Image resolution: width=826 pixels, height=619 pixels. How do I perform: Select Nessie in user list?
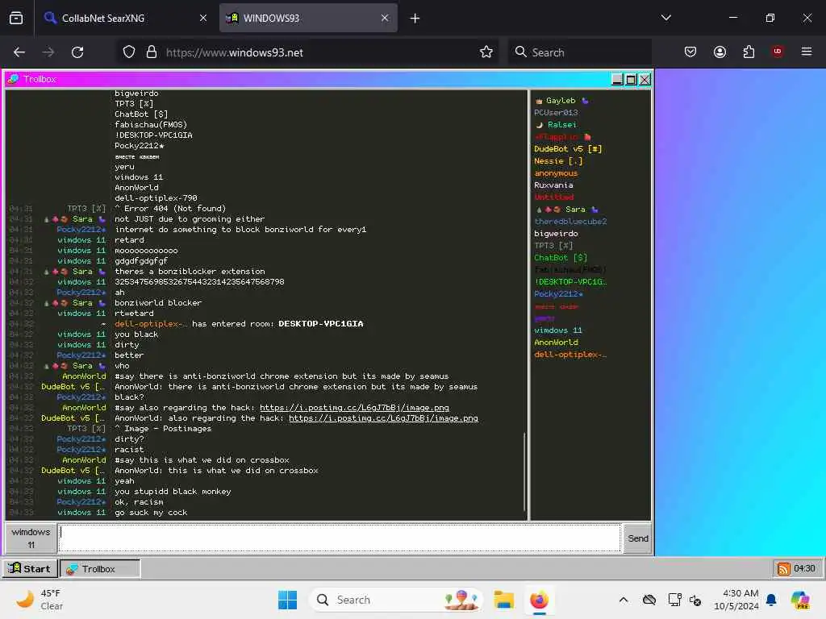point(558,161)
